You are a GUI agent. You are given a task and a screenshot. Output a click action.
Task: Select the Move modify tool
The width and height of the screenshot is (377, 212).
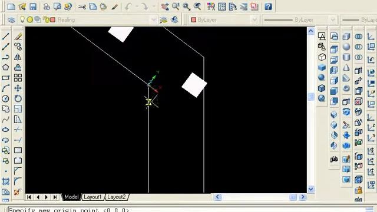coord(18,88)
